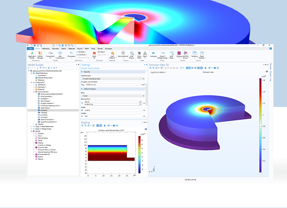This screenshot has width=287, height=208.
Task: Open the Base Corner dropdown
Action: 113,96
